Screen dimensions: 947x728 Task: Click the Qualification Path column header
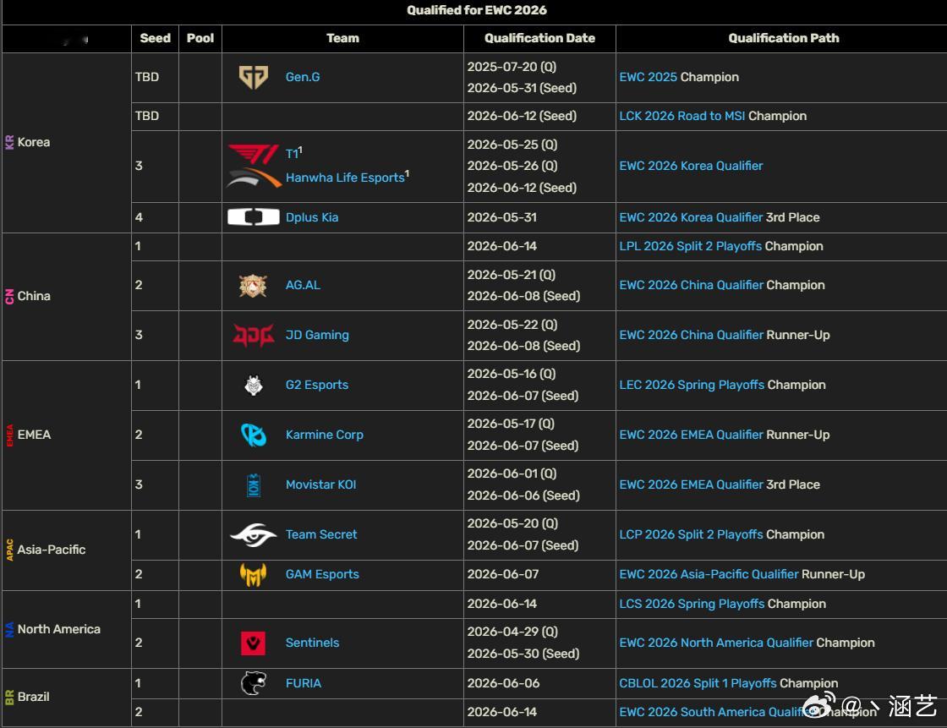pos(783,38)
